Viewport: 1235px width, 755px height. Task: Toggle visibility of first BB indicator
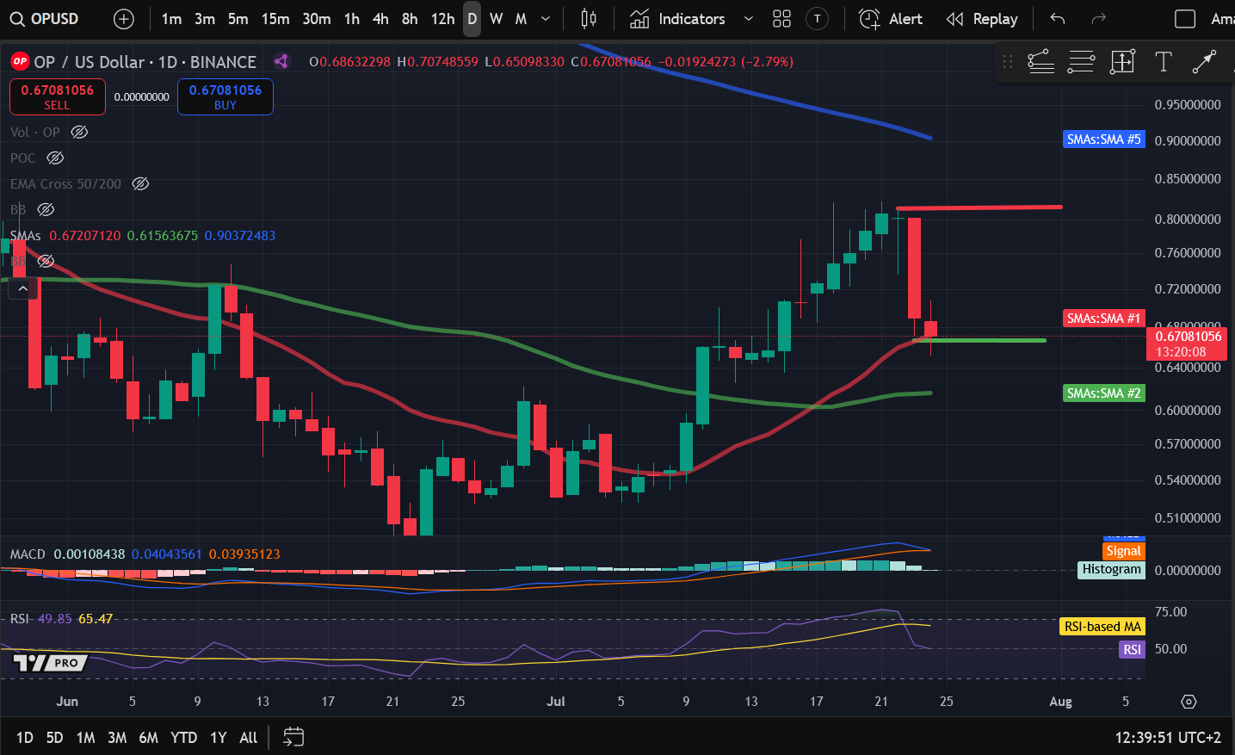[x=46, y=209]
